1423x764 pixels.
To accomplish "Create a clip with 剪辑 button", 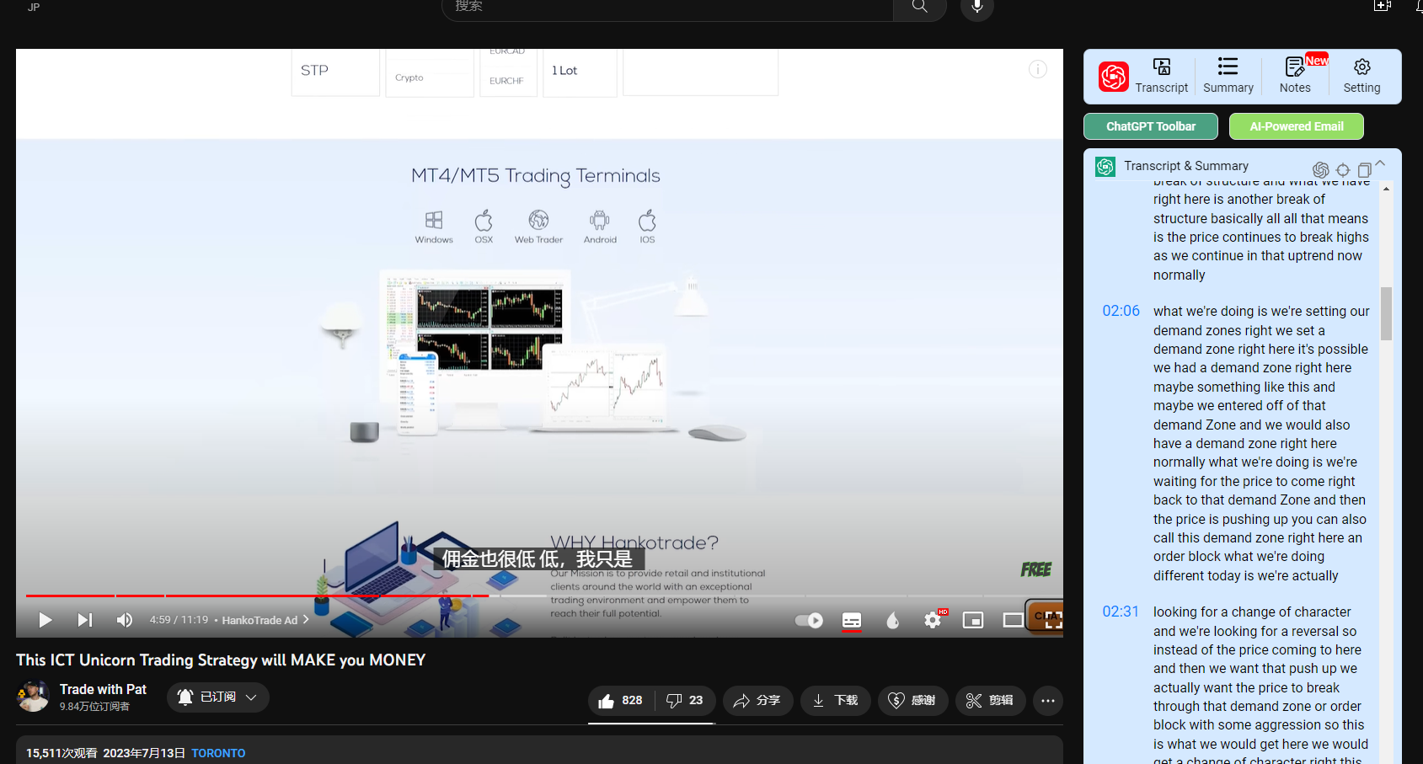I will (990, 700).
